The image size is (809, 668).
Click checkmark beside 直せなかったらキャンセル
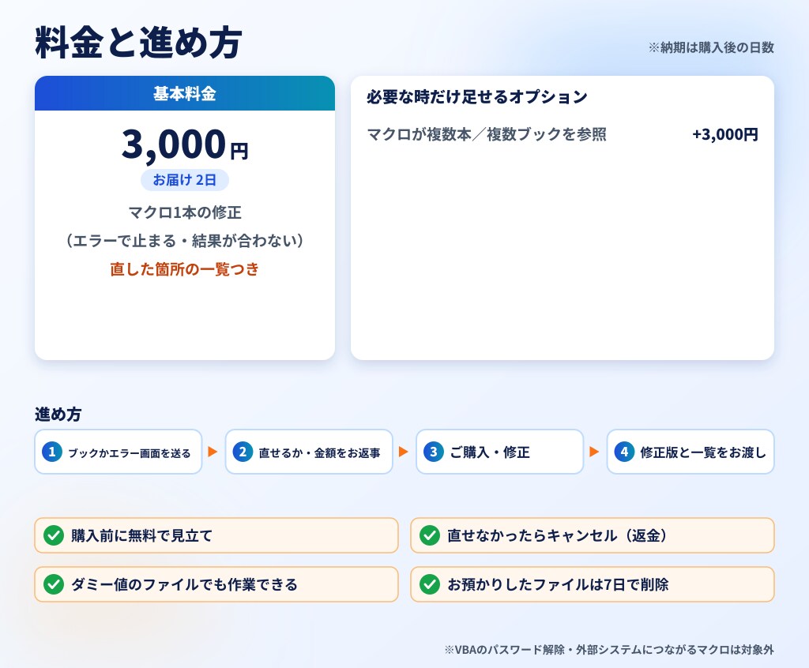coord(430,535)
